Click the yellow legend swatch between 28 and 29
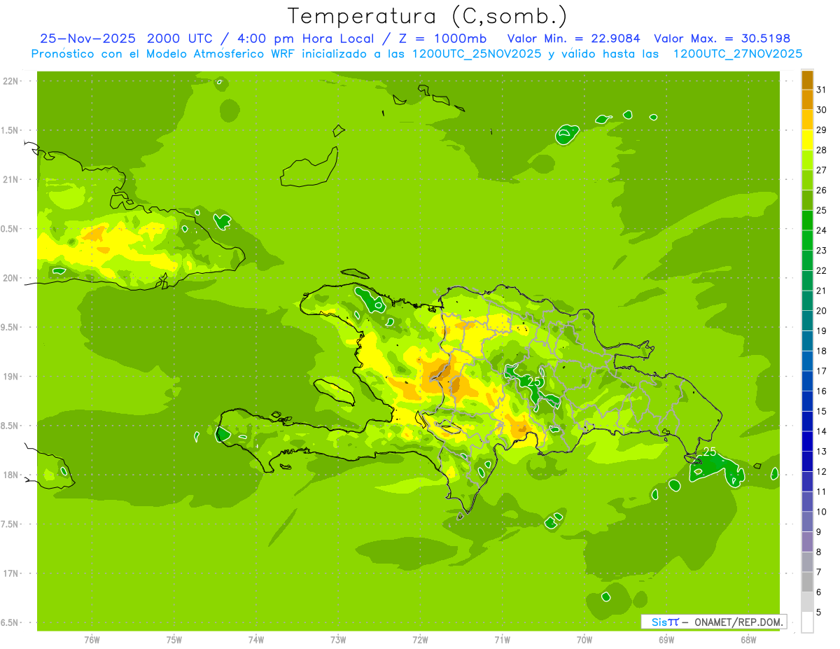Viewport: 840px width, 649px height. 807,140
